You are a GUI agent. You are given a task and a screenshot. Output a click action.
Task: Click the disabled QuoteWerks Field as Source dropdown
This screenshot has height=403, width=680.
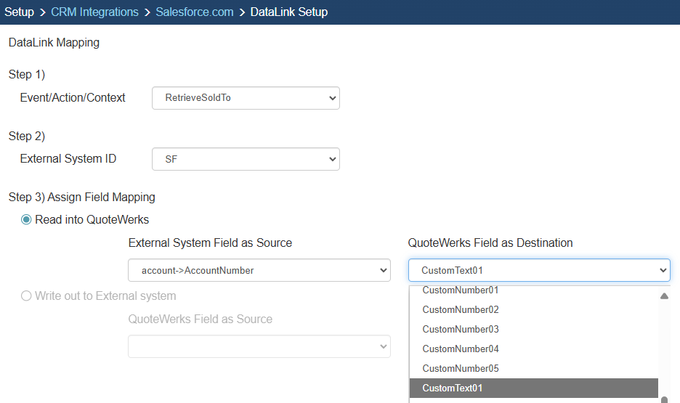point(259,346)
